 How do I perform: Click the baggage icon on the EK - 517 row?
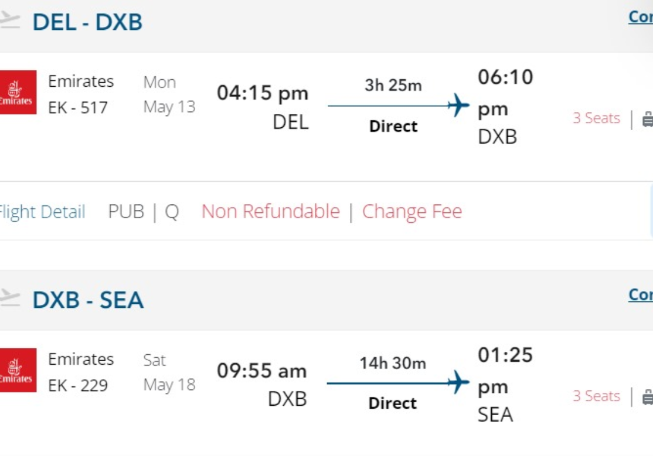[647, 119]
